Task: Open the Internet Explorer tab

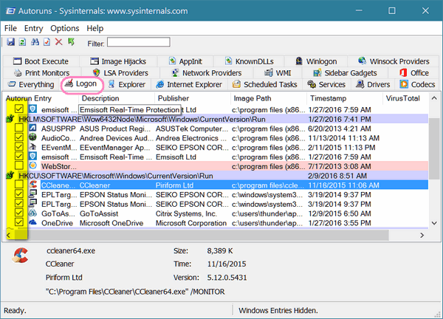Action: tap(189, 84)
